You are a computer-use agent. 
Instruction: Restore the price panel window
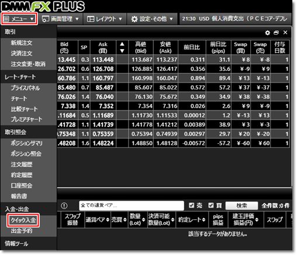(276, 33)
